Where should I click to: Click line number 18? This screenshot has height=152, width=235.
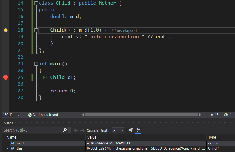[21, 30]
